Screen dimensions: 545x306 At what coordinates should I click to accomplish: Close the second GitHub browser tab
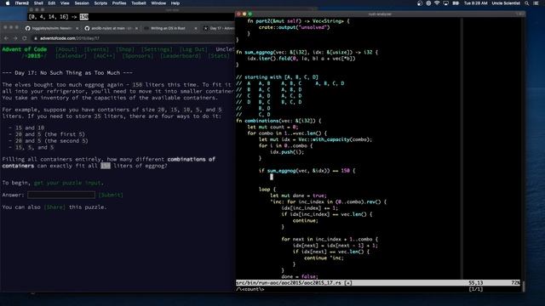[x=136, y=28]
